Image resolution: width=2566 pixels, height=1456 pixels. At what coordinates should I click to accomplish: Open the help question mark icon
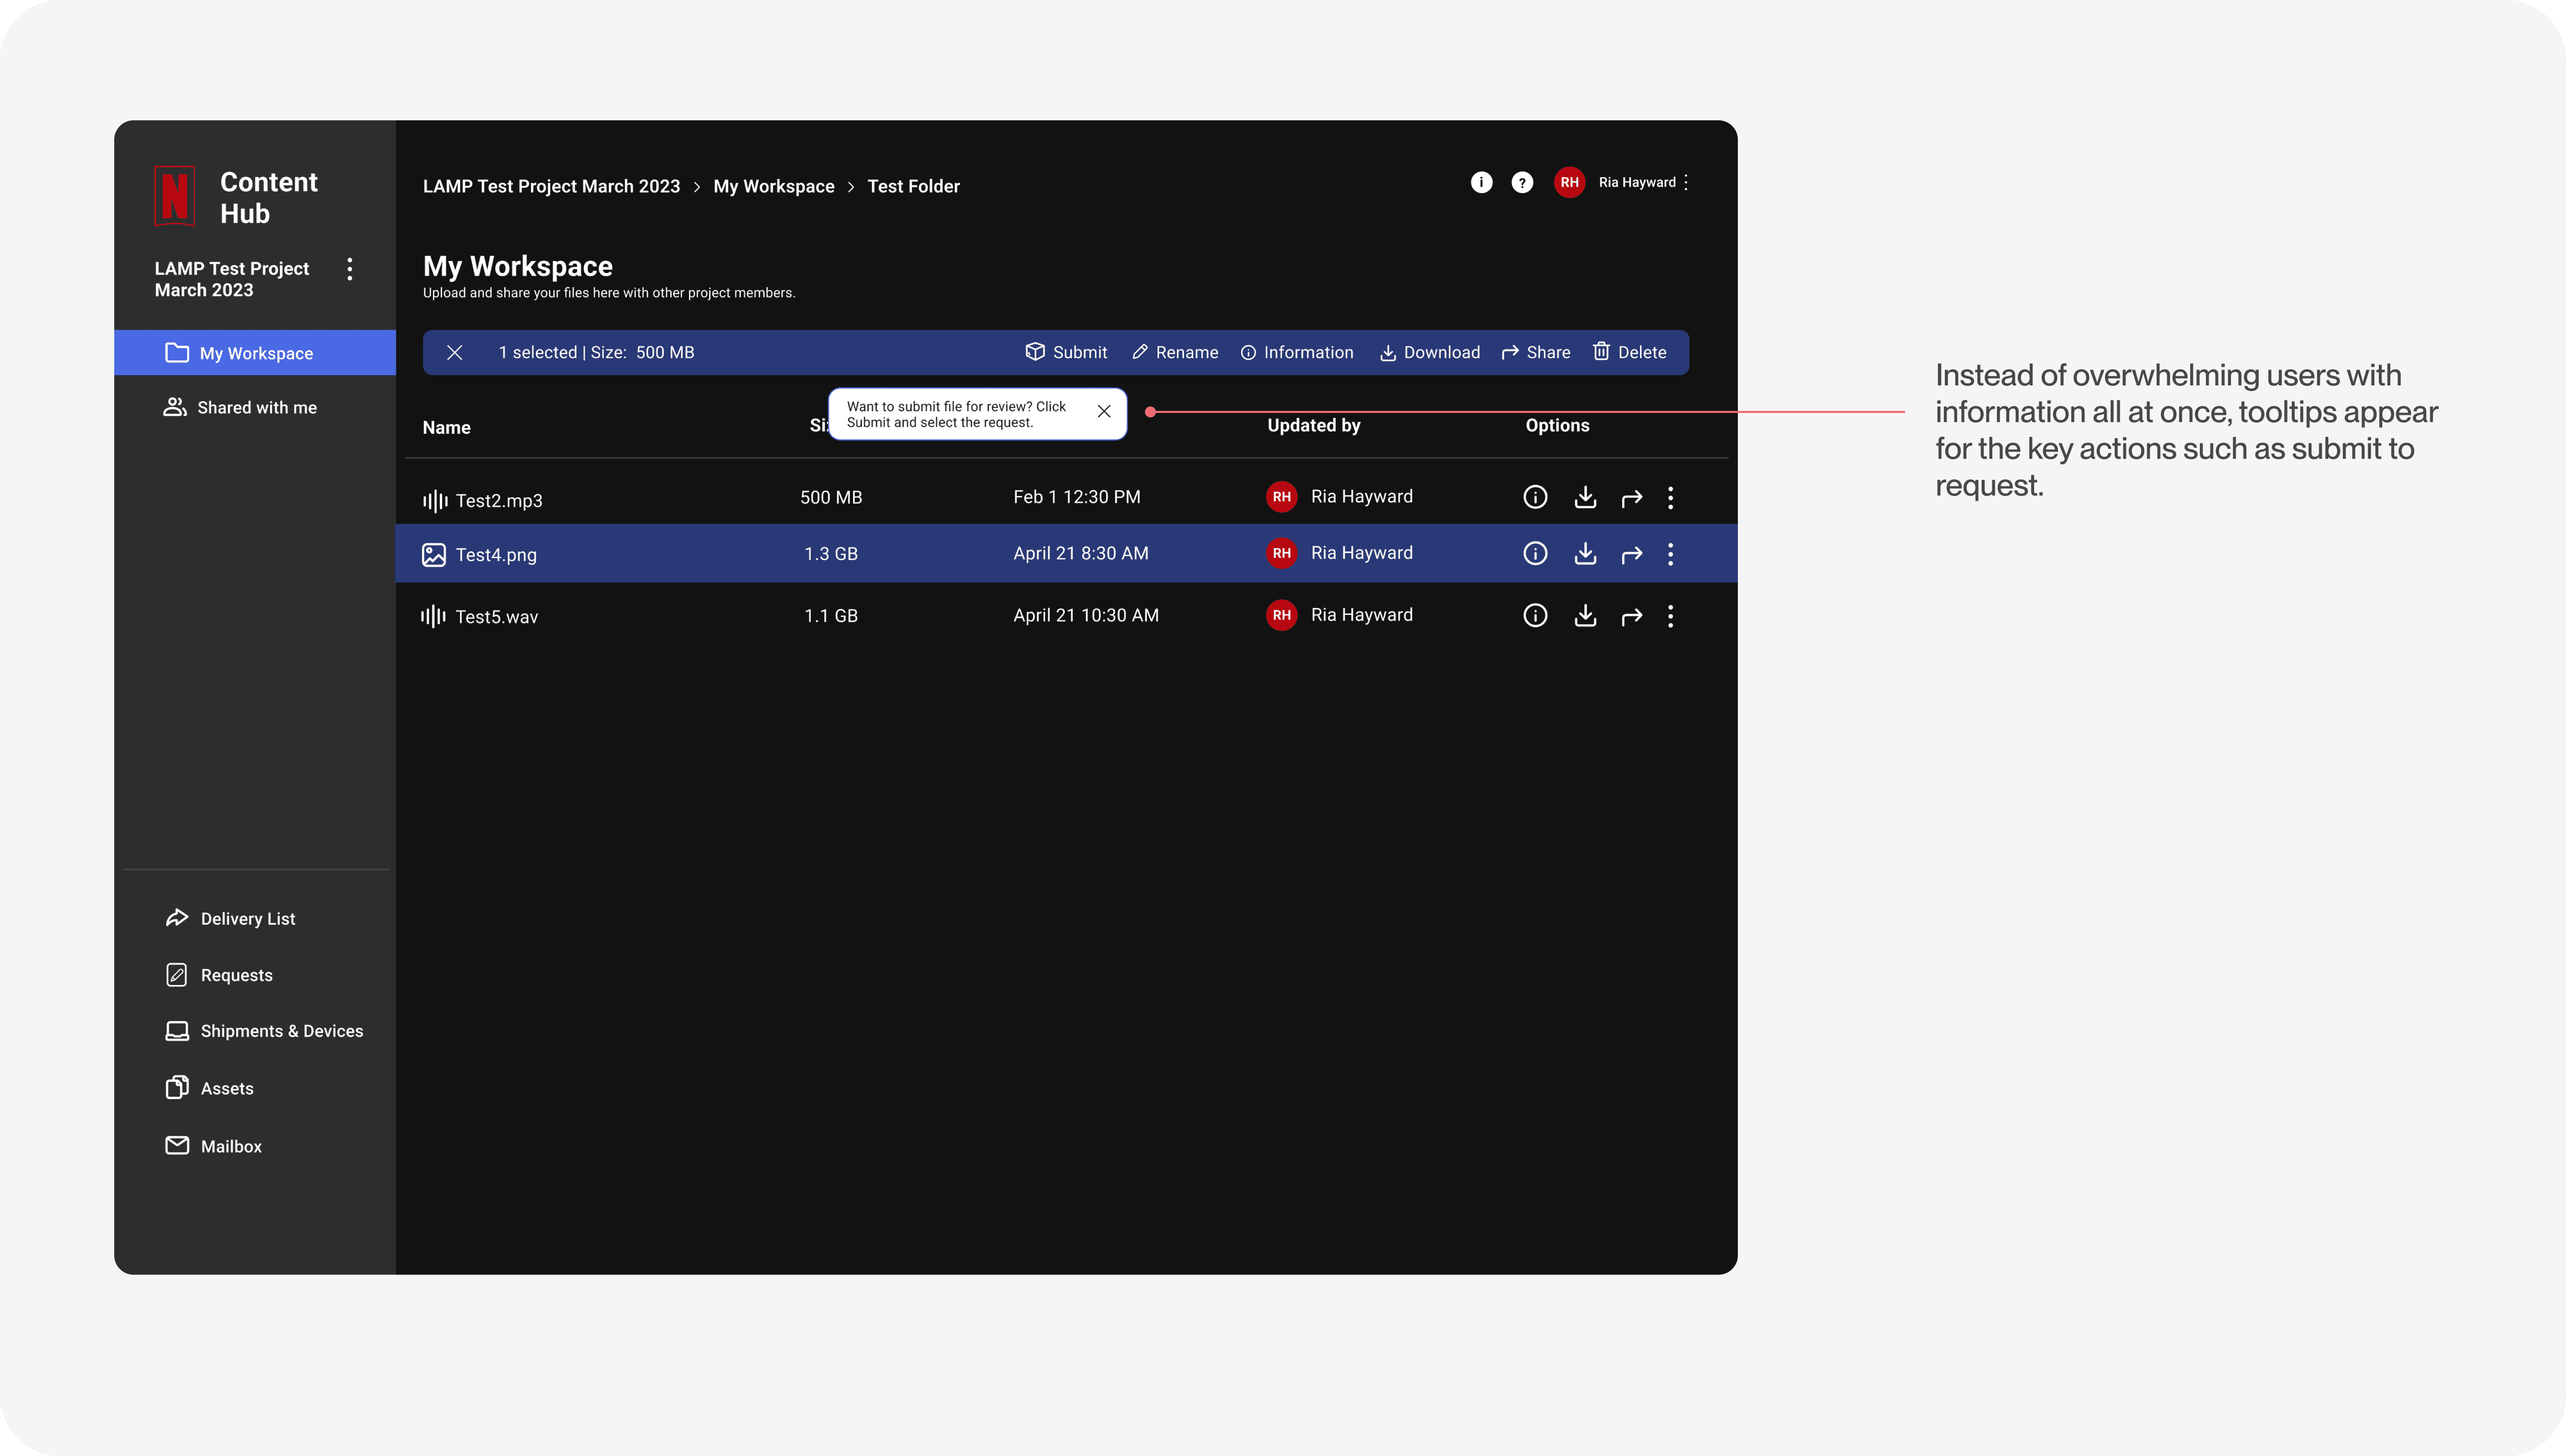[1522, 182]
